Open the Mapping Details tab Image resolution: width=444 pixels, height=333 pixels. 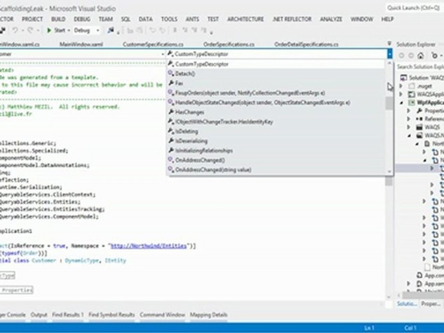(209, 315)
